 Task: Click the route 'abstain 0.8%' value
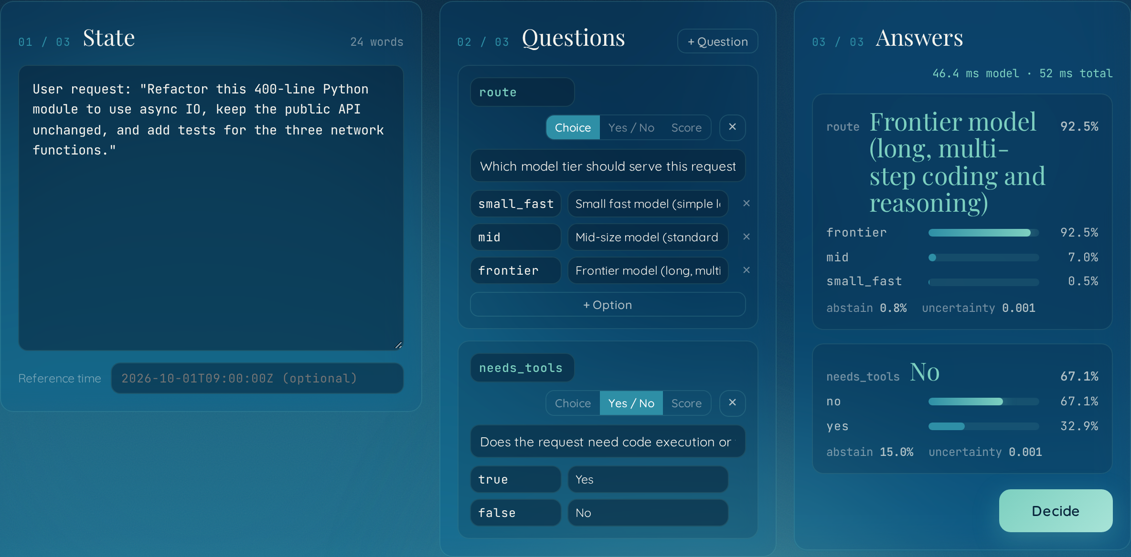pyautogui.click(x=866, y=308)
